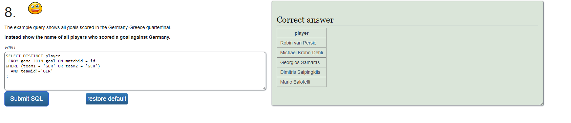Grab the SQL text area resize handle

pyautogui.click(x=264, y=88)
